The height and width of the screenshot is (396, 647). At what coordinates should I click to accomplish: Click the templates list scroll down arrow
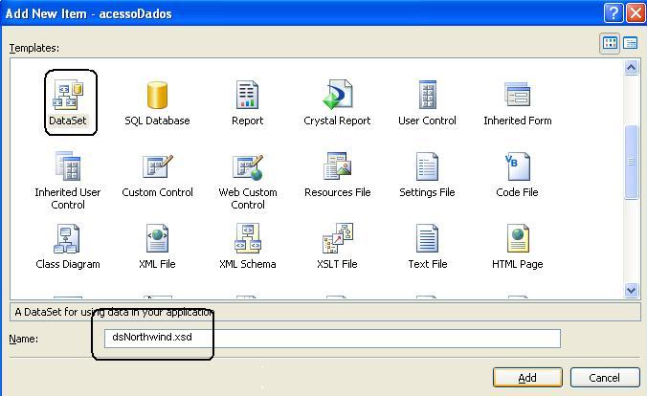[x=631, y=290]
